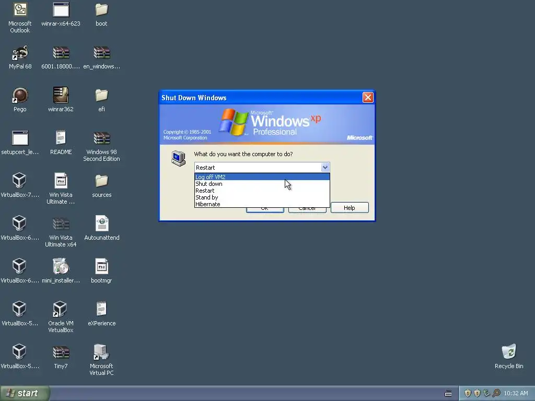The width and height of the screenshot is (535, 401).
Task: Choose Shut down from the list
Action: coord(262,184)
